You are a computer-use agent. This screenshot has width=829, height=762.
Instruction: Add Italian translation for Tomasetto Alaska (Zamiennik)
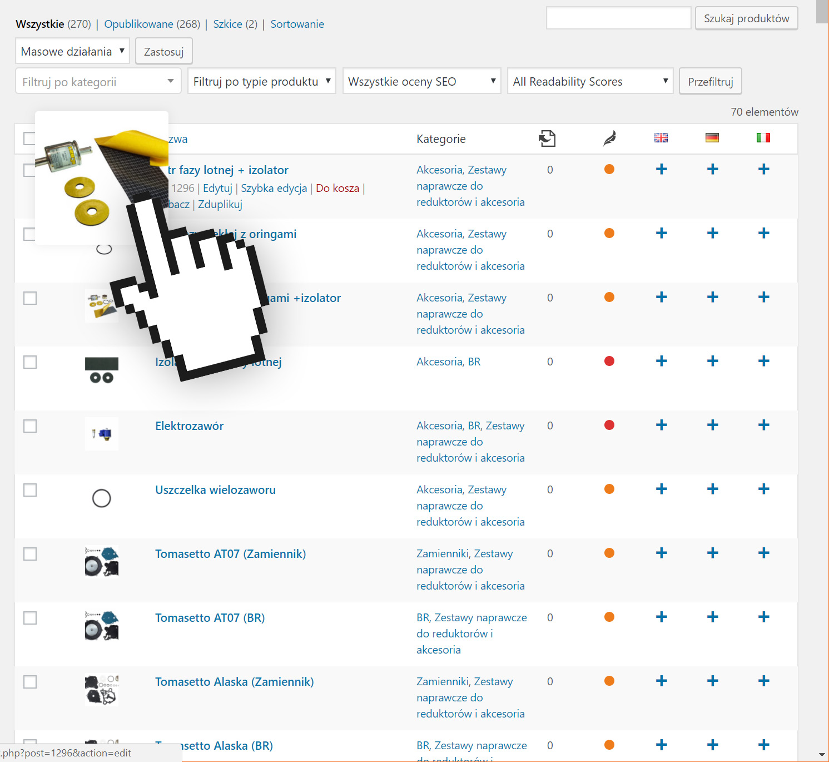point(763,681)
